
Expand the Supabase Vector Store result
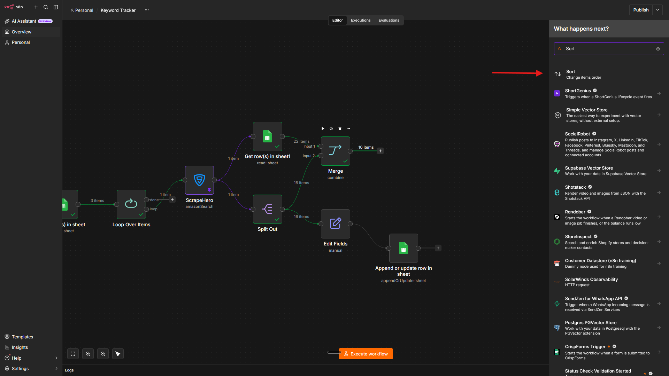(659, 171)
